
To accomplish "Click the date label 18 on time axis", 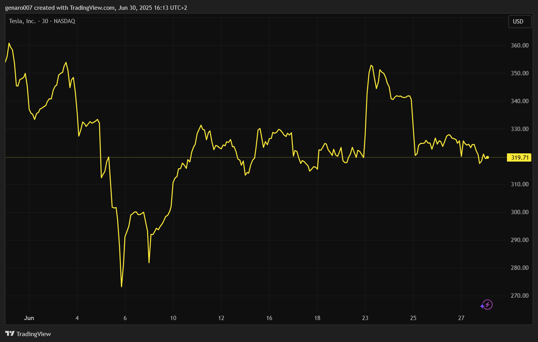I will (x=317, y=318).
